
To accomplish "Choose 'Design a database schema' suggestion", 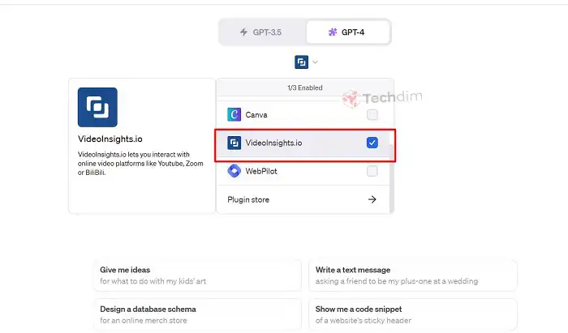I will 197,314.
